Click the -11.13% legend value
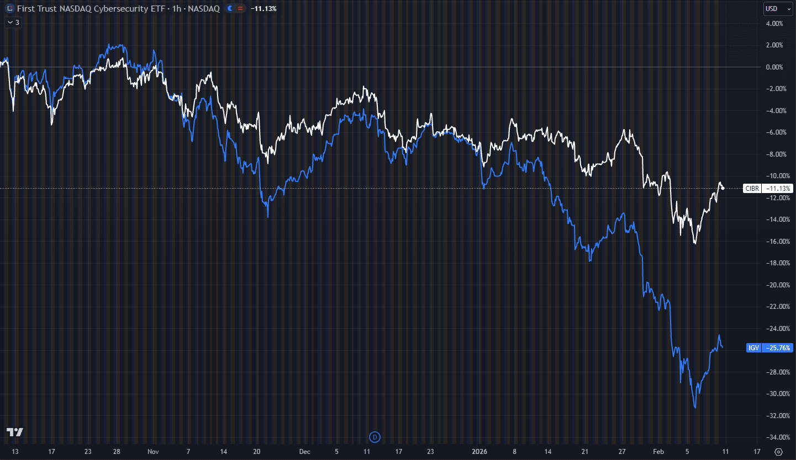Screen dimensions: 796x460 (263, 9)
